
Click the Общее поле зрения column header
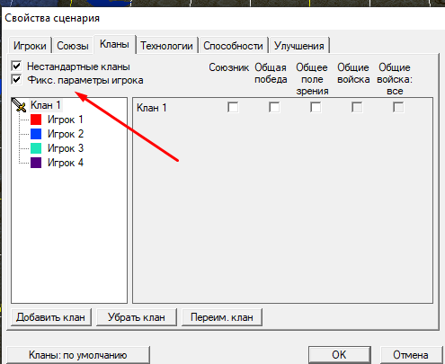click(x=312, y=79)
